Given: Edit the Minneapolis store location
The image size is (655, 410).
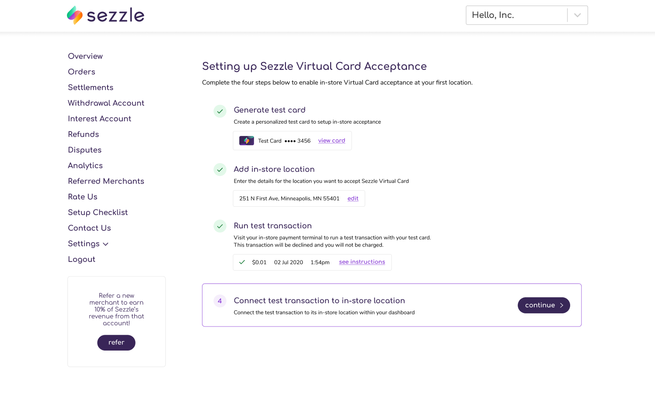Looking at the screenshot, I should (353, 198).
